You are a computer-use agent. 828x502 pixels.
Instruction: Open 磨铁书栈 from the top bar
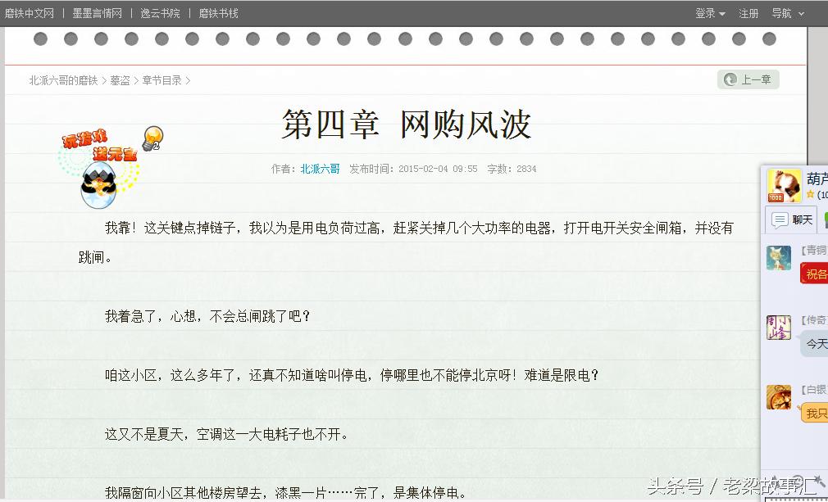pos(217,13)
